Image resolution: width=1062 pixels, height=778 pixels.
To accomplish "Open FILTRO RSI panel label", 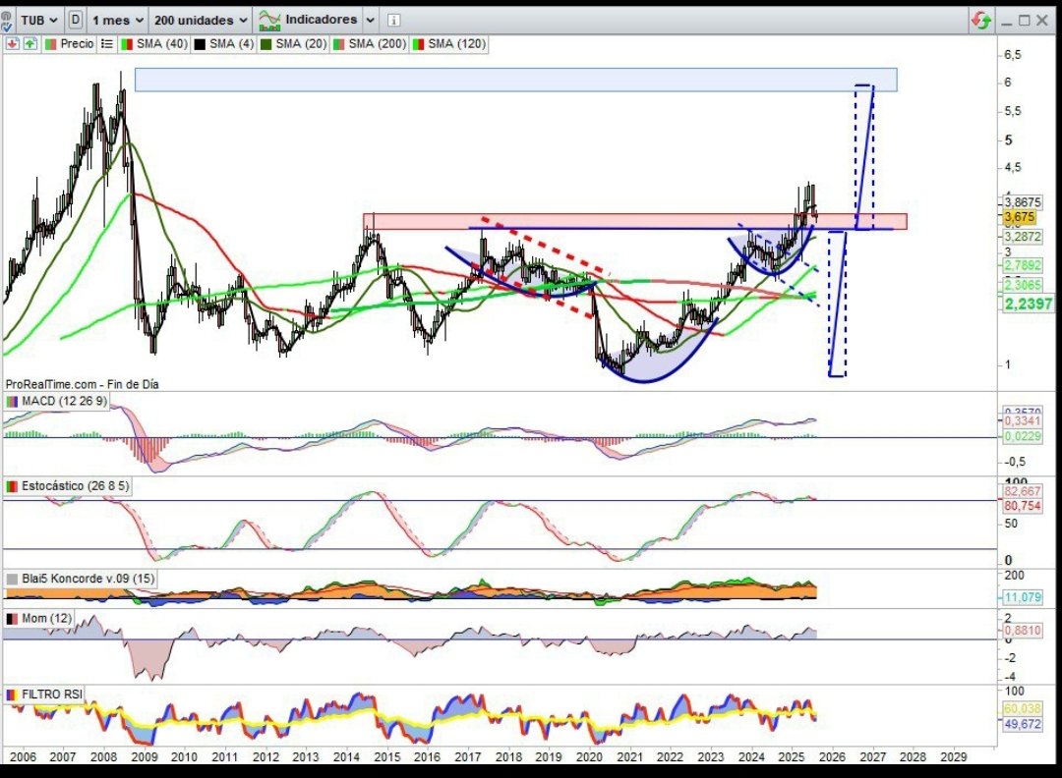I will (x=52, y=695).
